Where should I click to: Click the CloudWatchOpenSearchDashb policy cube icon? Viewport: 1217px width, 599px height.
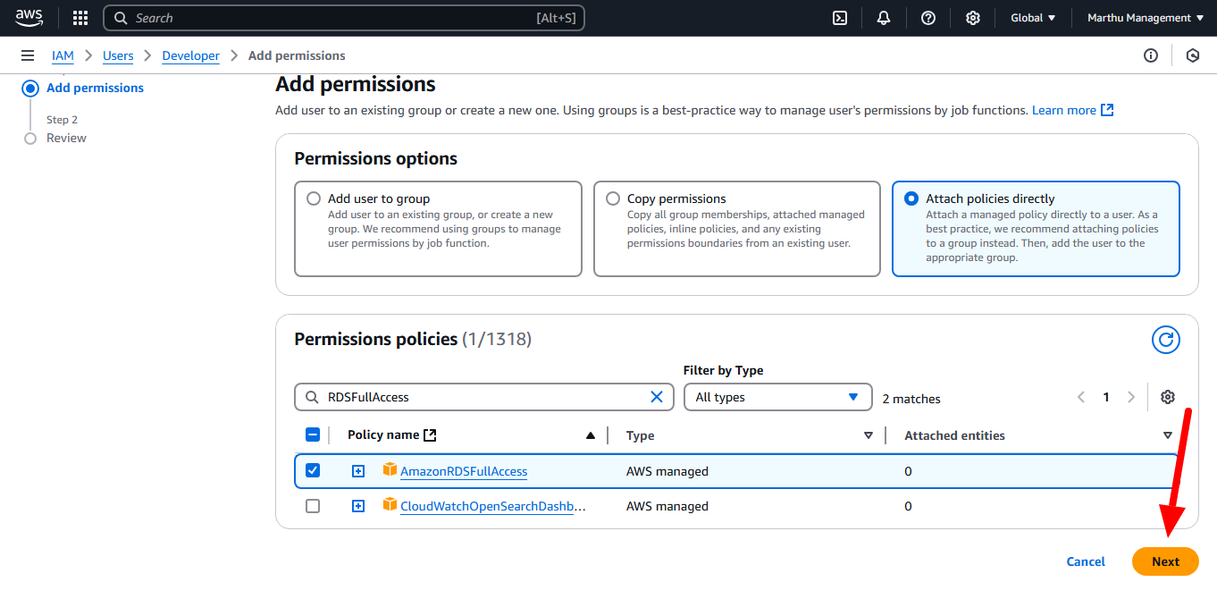coord(390,504)
